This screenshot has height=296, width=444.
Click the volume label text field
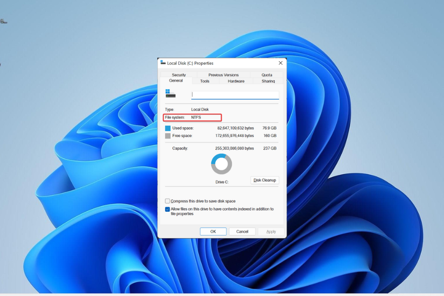[235, 95]
